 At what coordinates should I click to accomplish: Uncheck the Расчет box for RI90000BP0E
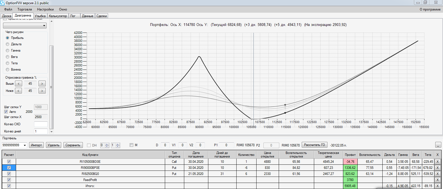(9, 168)
